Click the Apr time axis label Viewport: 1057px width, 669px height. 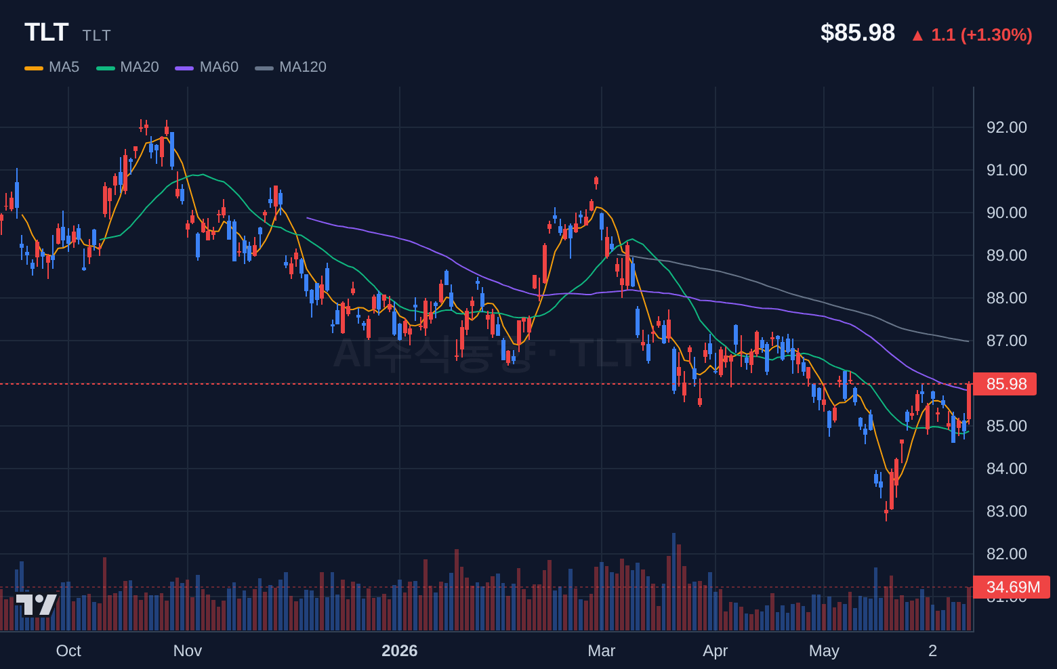pos(716,651)
